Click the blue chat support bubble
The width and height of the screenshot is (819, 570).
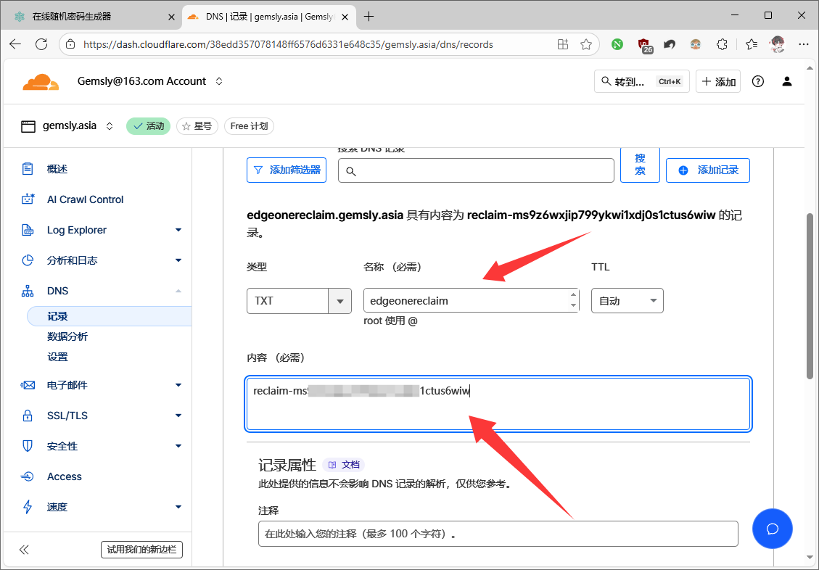click(773, 528)
